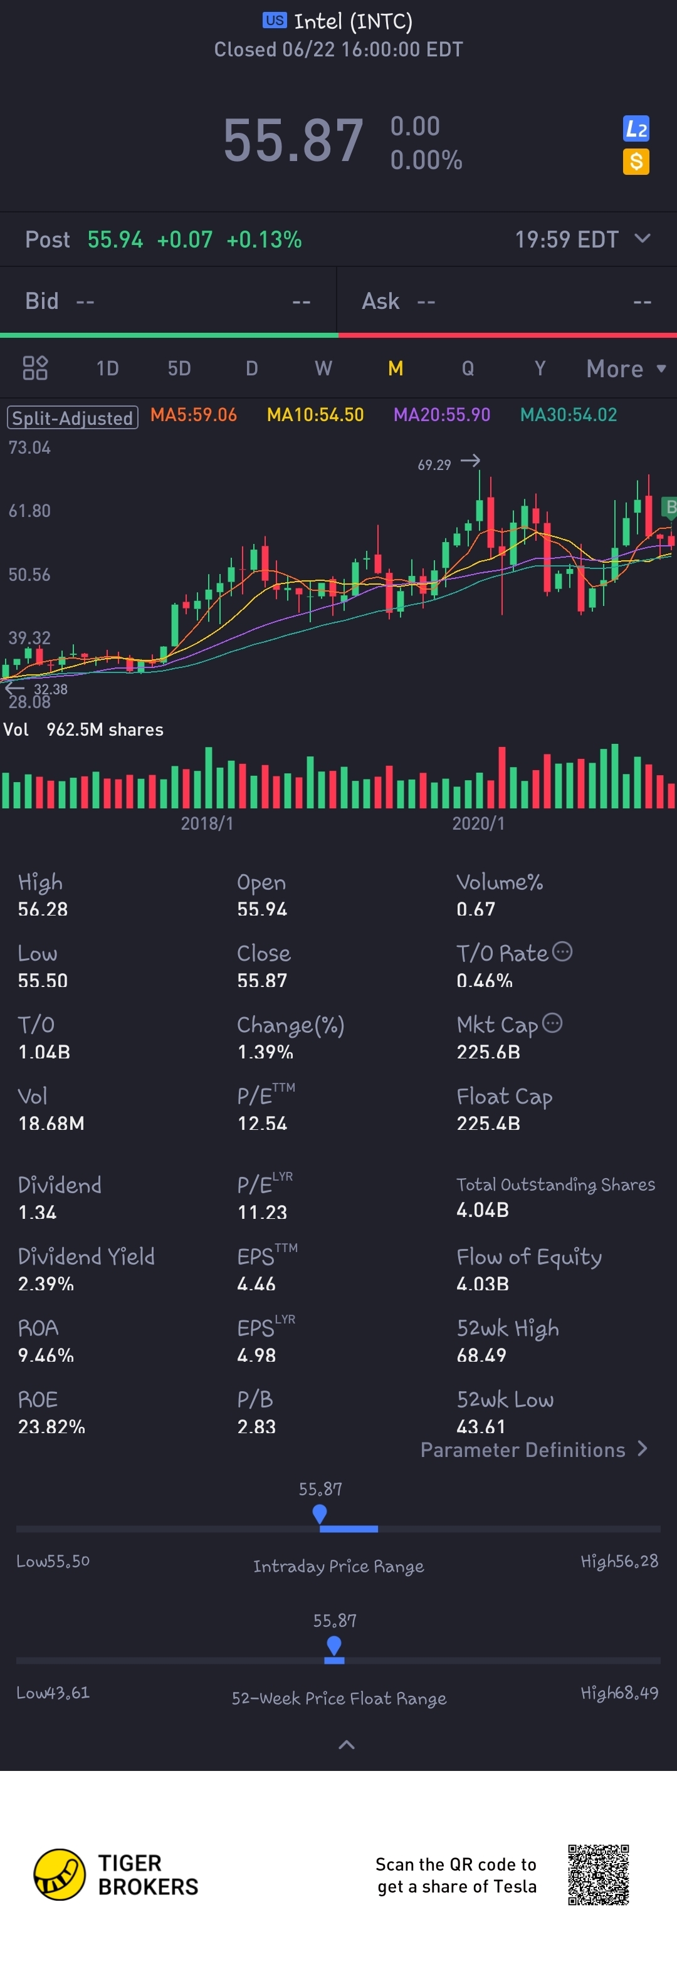Tap the Tiger Brokers logo

(x=116, y=1874)
